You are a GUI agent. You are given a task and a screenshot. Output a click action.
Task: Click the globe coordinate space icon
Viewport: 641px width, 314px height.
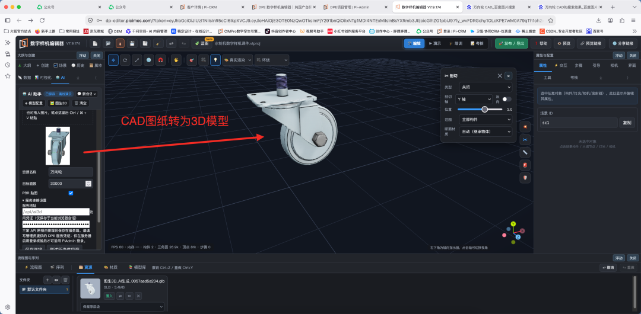pyautogui.click(x=149, y=60)
